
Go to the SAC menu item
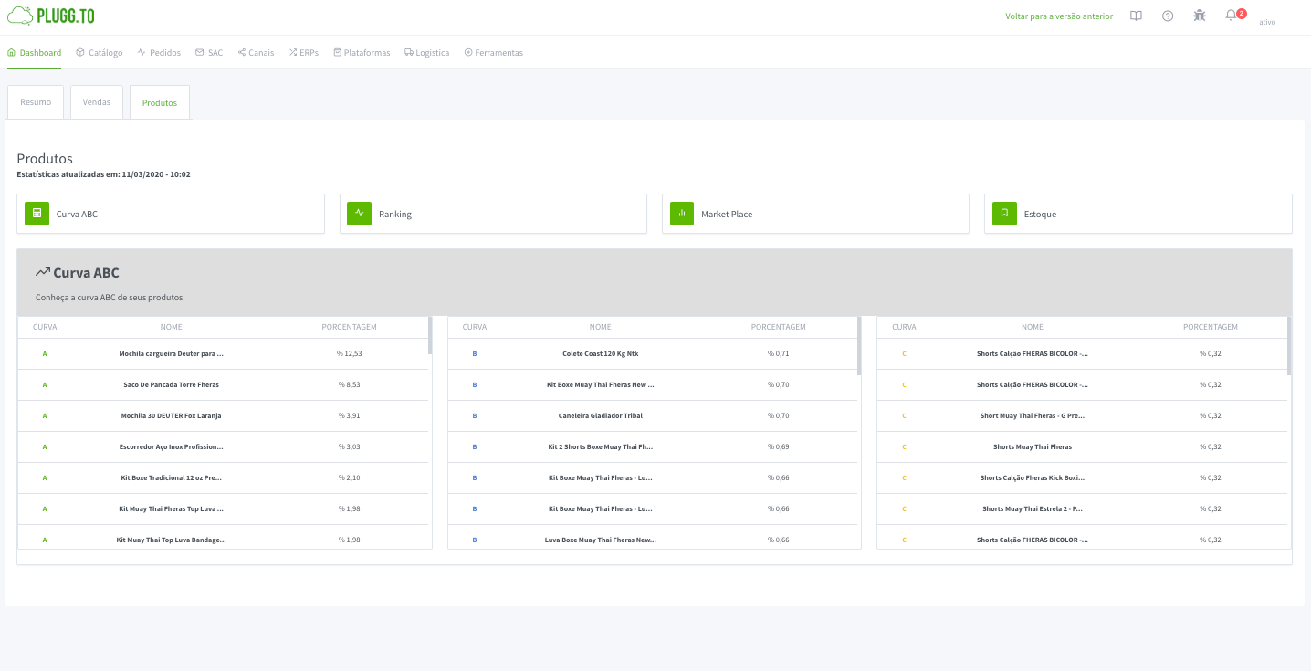[209, 53]
